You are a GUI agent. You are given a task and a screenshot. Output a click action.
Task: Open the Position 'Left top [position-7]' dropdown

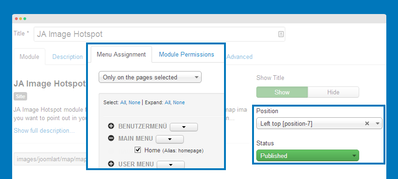click(319, 123)
